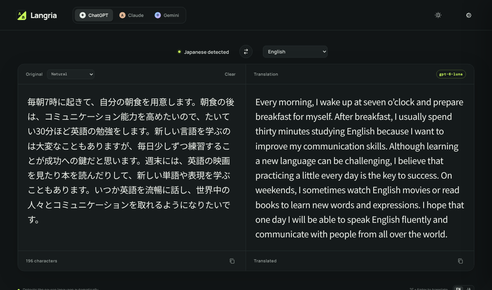The width and height of the screenshot is (492, 290).
Task: Click the "Original" panel label
Action: click(x=34, y=74)
